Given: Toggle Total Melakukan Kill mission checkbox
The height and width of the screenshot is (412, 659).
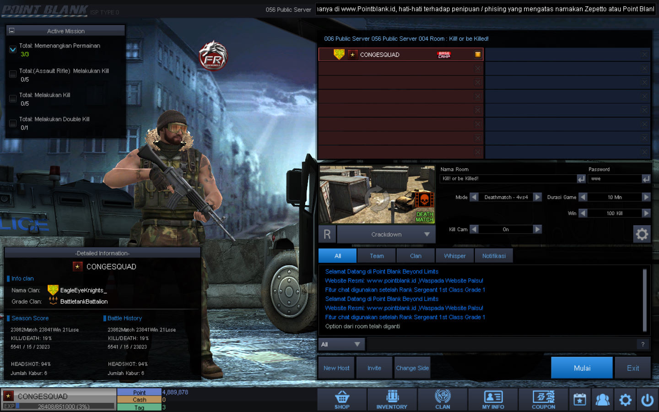Looking at the screenshot, I should pyautogui.click(x=13, y=98).
